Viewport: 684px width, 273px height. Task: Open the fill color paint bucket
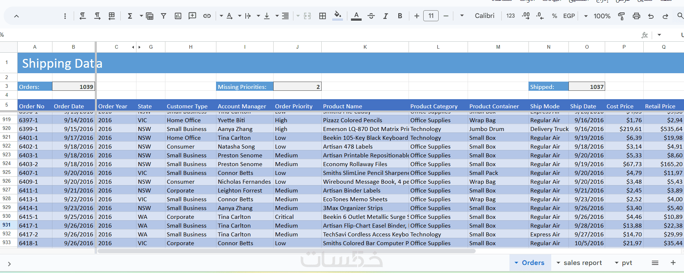point(337,15)
